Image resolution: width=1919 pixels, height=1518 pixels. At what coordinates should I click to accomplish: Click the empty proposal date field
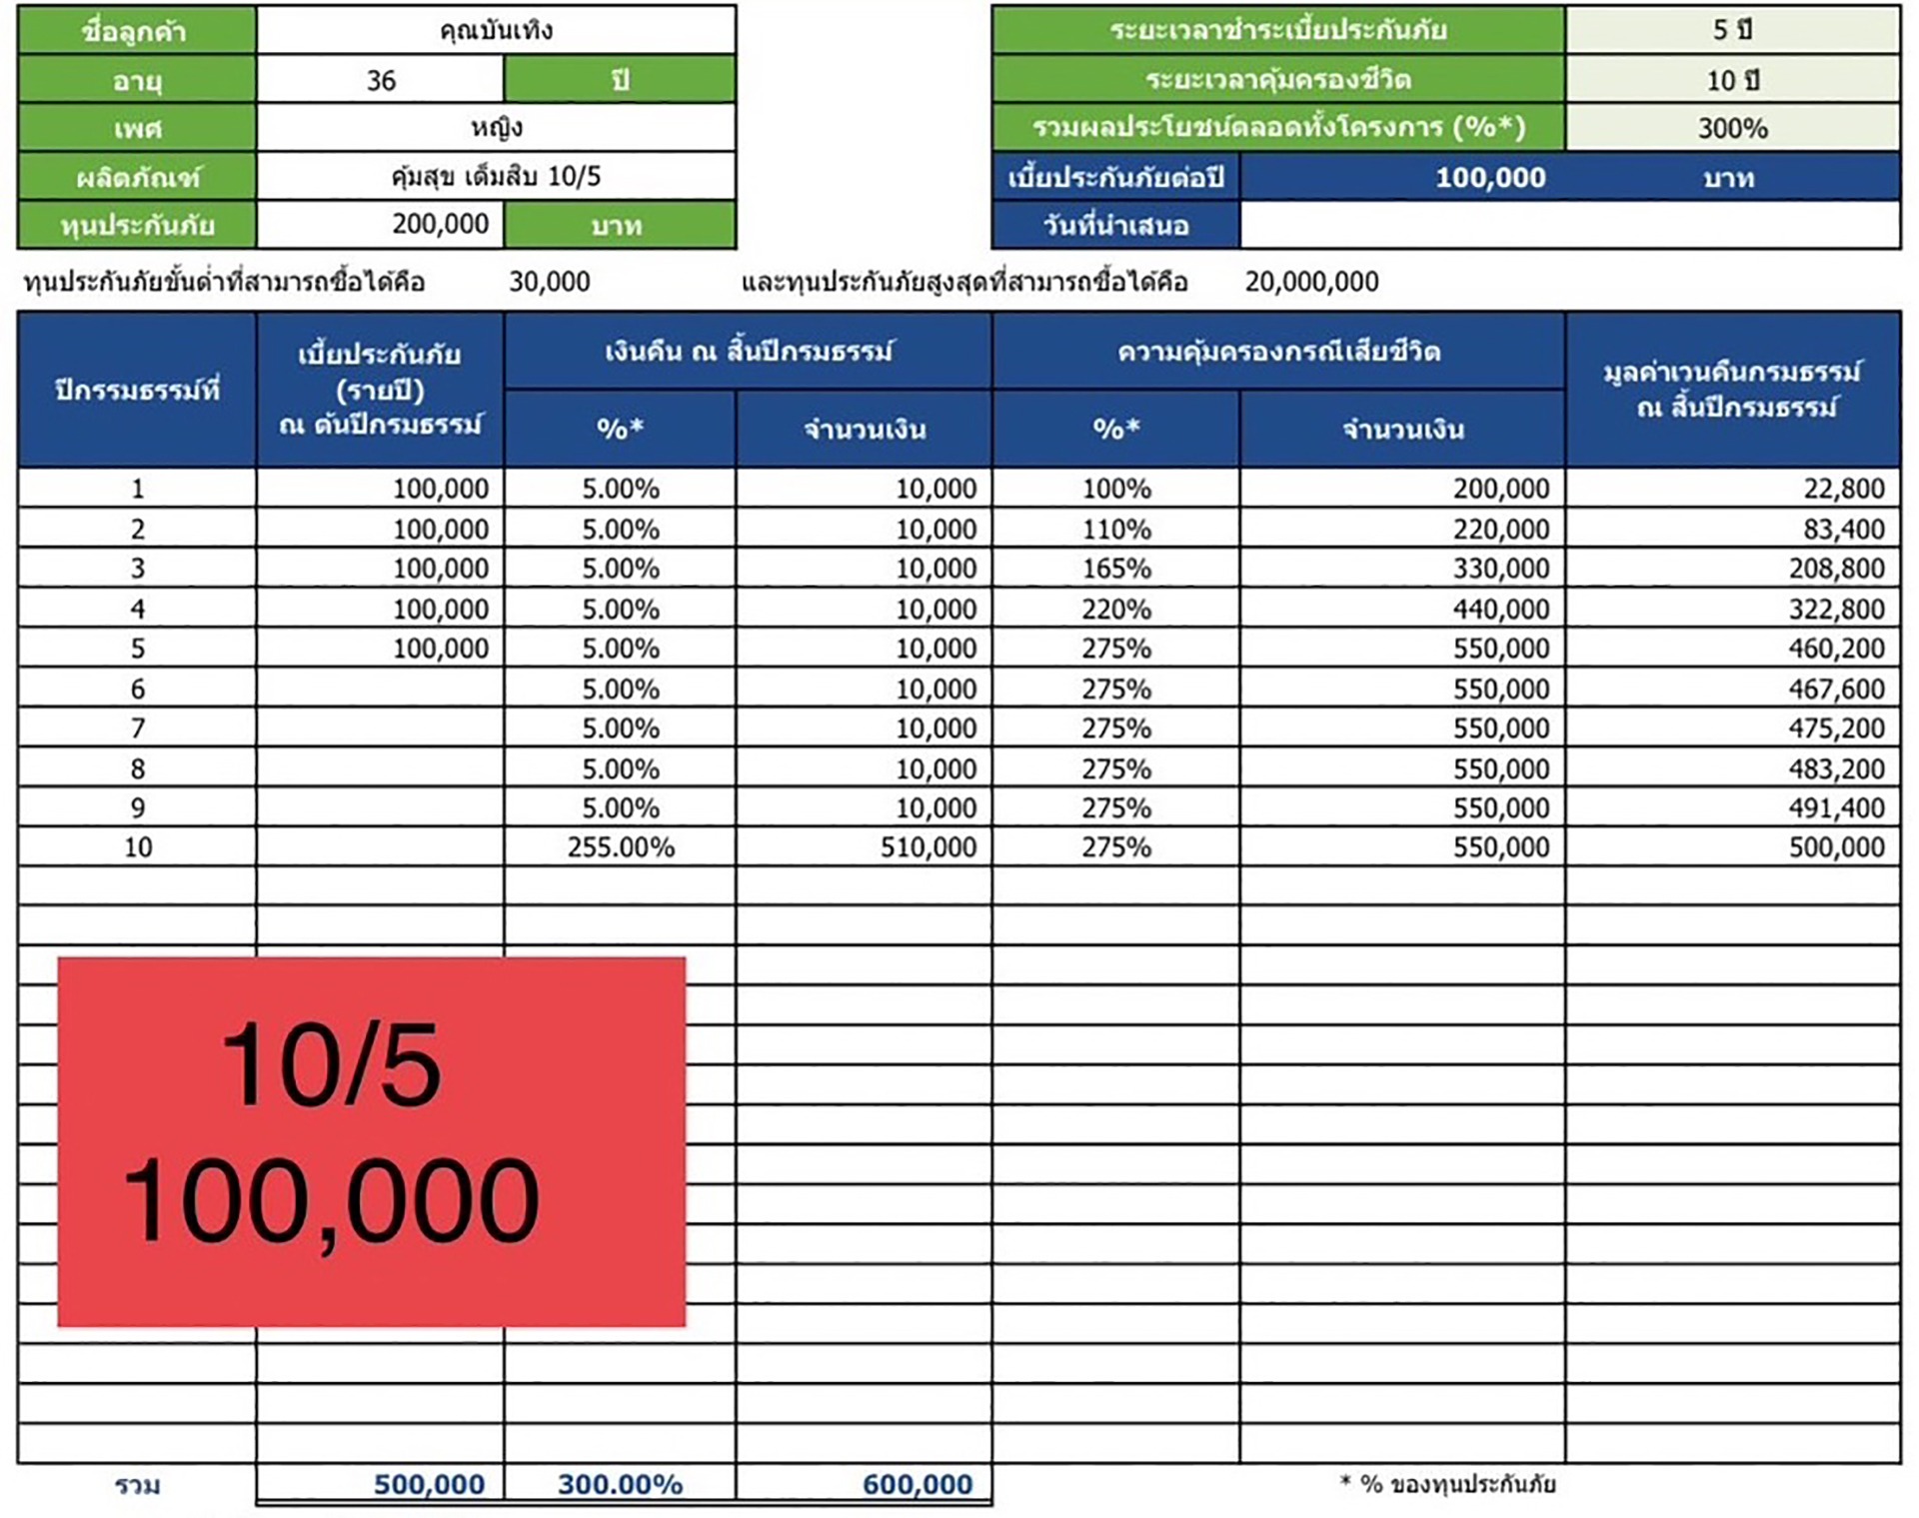coord(1569,225)
